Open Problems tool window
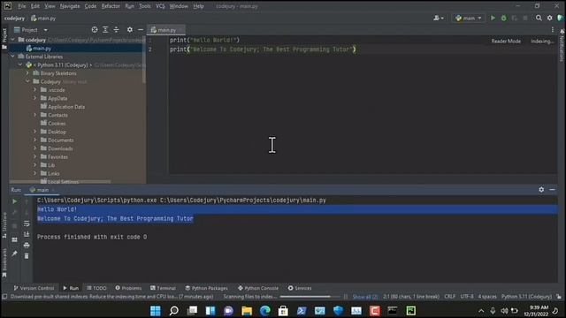Screen dimensions: 566x318 coord(128,288)
